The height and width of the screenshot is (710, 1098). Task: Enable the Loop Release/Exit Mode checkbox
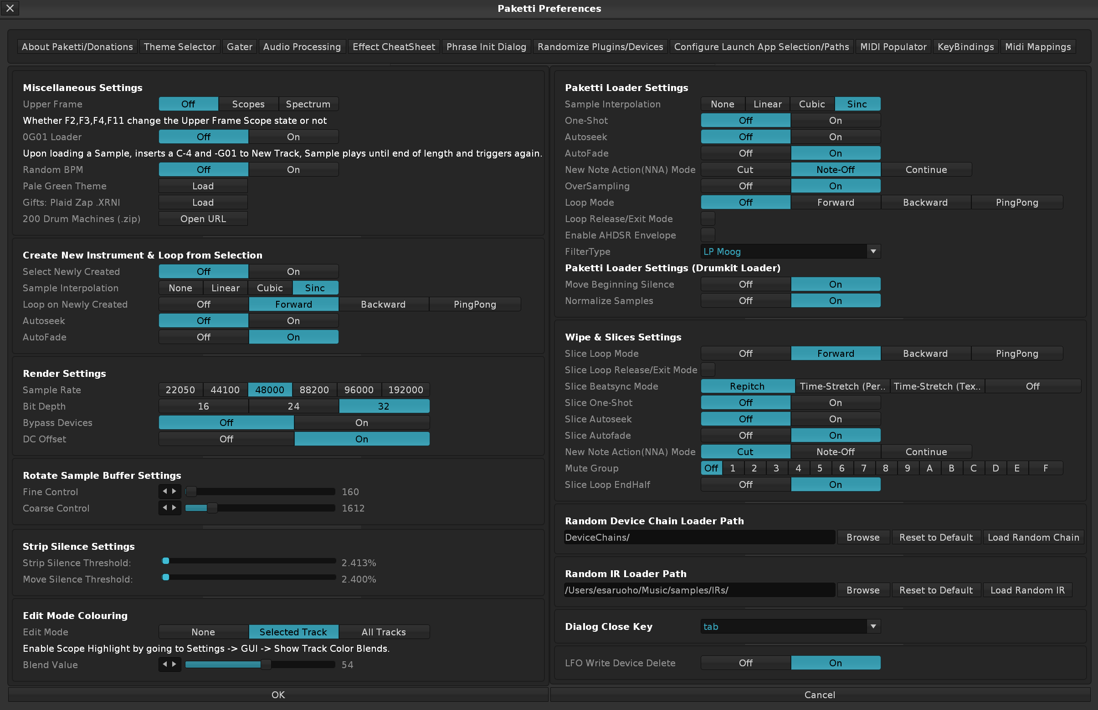click(708, 219)
